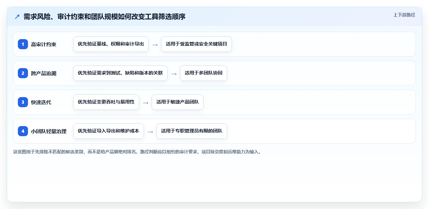
Task: Select the 快速迭代 row label
Action: click(41, 102)
